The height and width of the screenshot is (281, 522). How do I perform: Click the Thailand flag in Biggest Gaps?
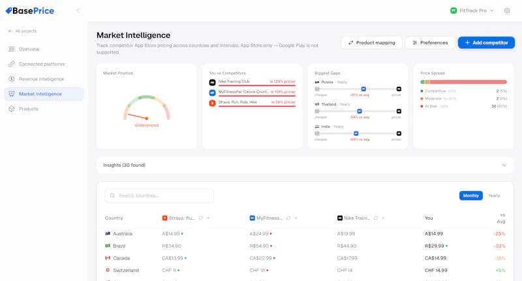pos(317,104)
